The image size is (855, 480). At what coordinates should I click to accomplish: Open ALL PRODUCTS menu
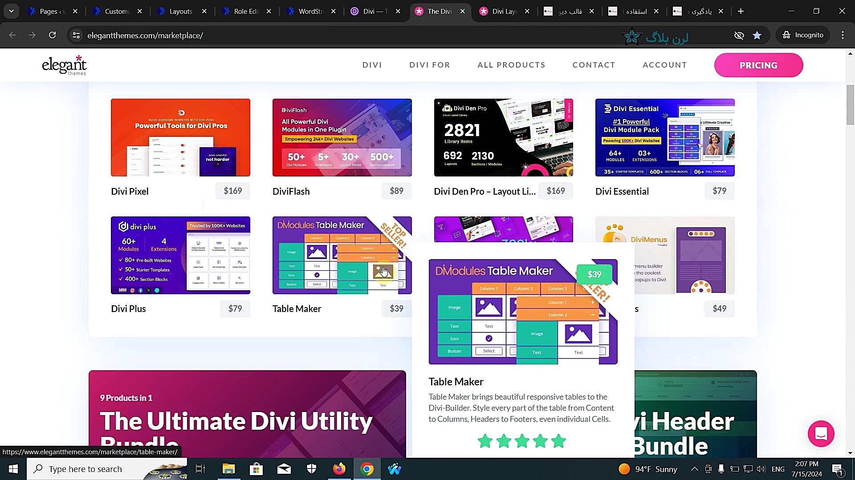511,65
